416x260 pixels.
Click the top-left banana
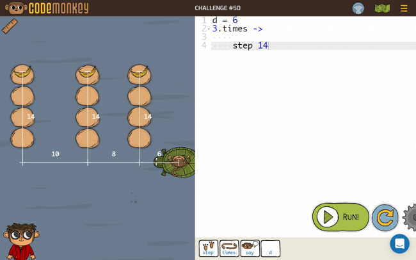(x=22, y=74)
